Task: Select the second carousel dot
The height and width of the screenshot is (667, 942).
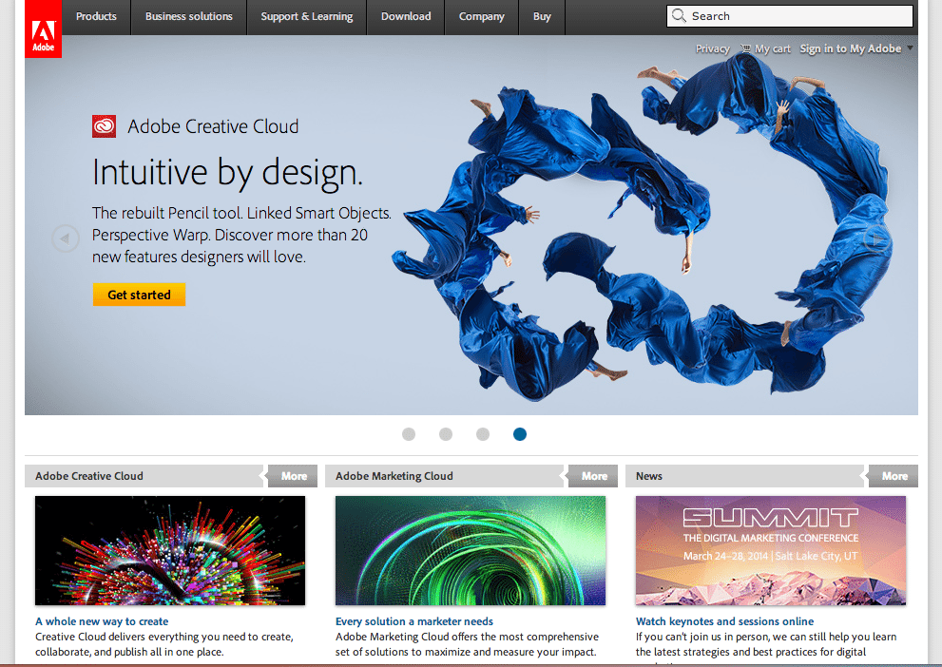Action: (x=446, y=434)
